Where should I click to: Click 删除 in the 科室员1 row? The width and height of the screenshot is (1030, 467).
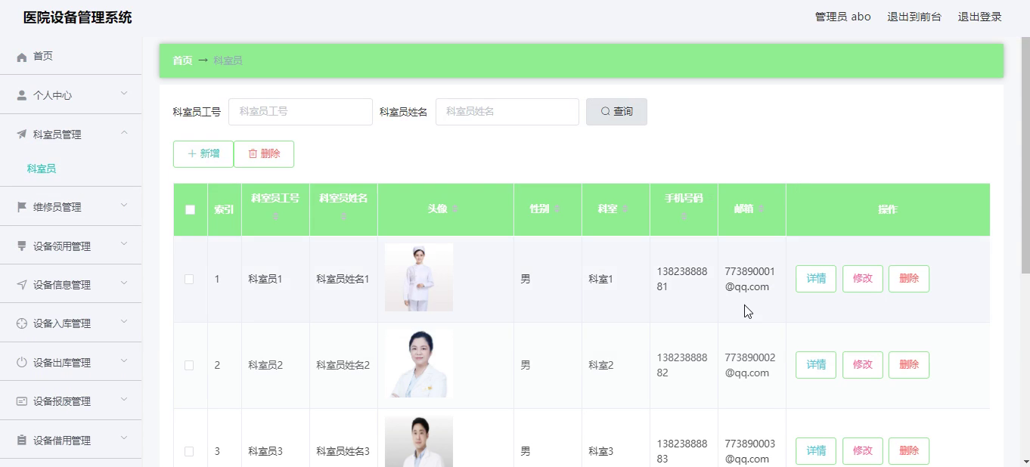pyautogui.click(x=909, y=279)
